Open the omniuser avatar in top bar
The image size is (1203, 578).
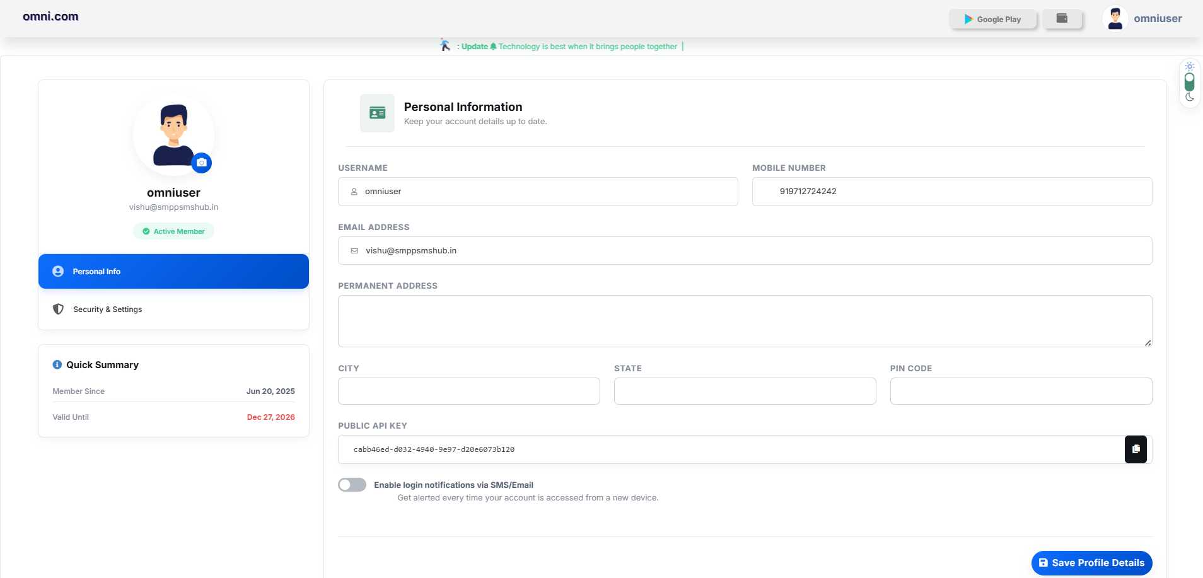click(1115, 18)
